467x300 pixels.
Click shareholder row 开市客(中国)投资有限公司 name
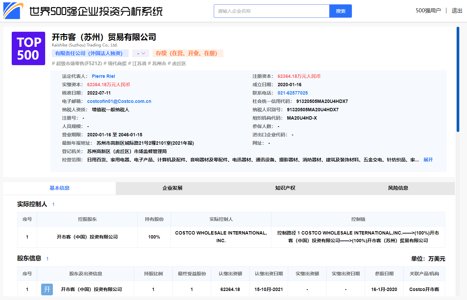click(91, 289)
